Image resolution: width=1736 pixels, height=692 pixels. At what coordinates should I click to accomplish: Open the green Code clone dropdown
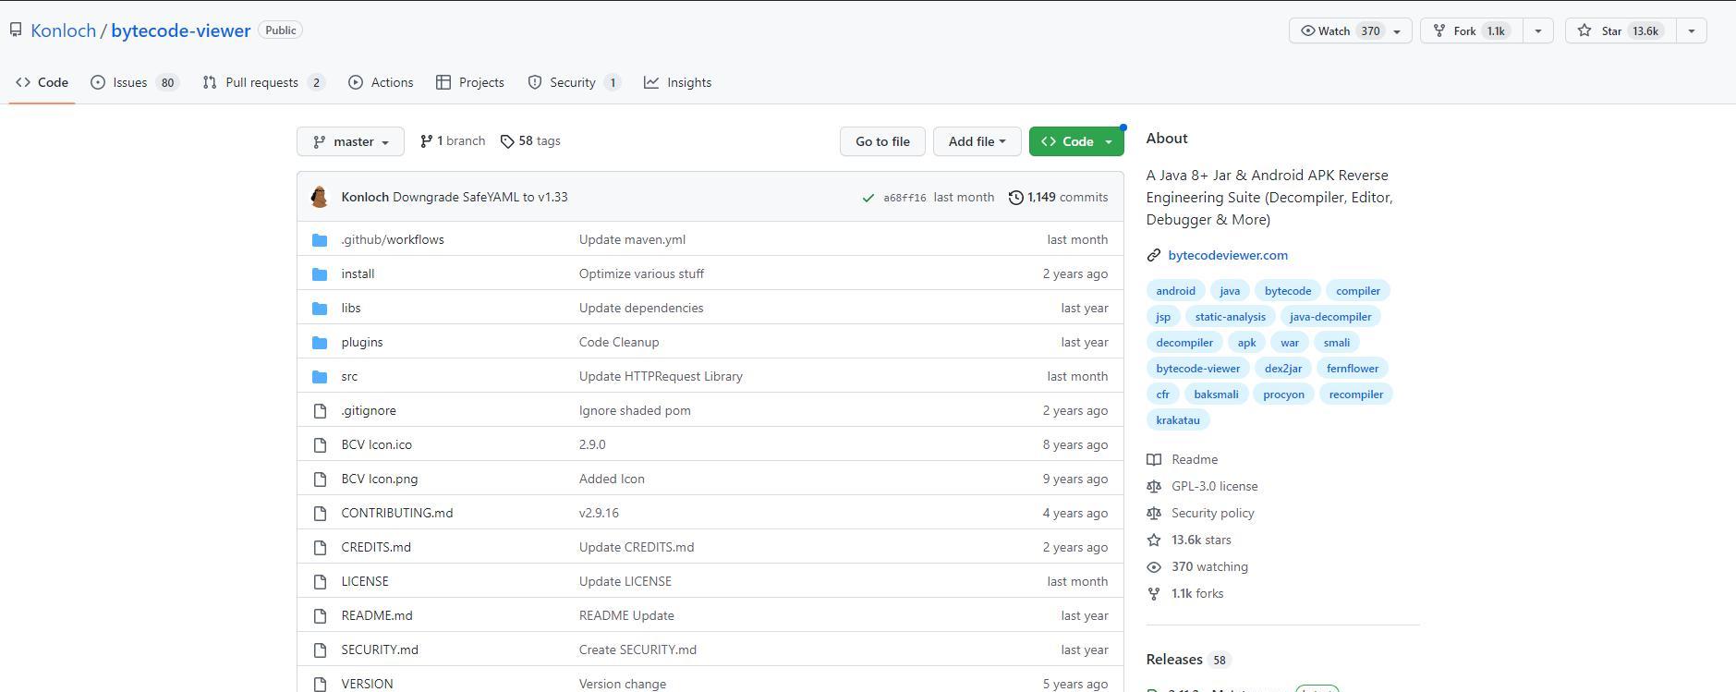coord(1076,141)
